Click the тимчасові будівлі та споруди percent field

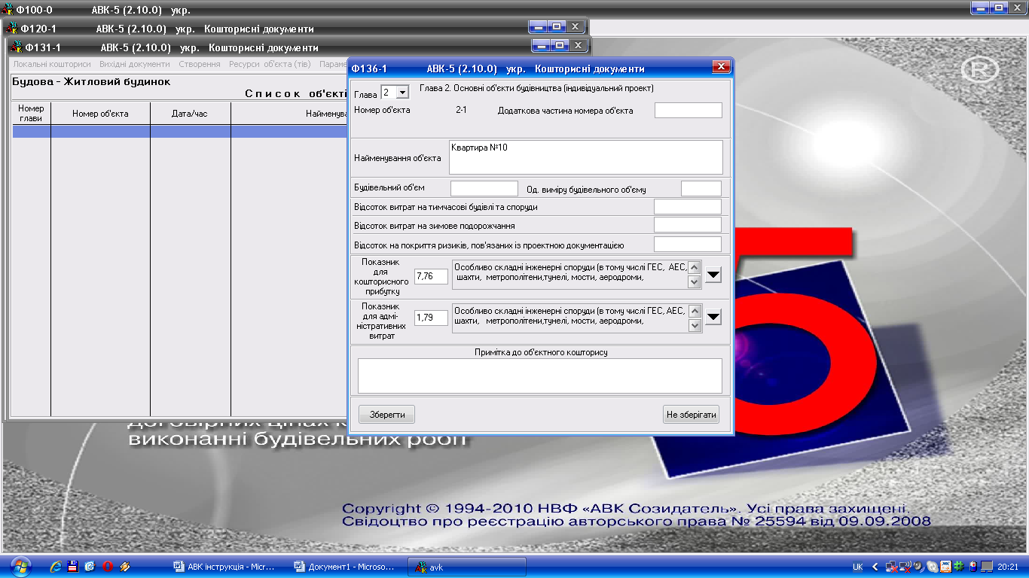(x=688, y=207)
